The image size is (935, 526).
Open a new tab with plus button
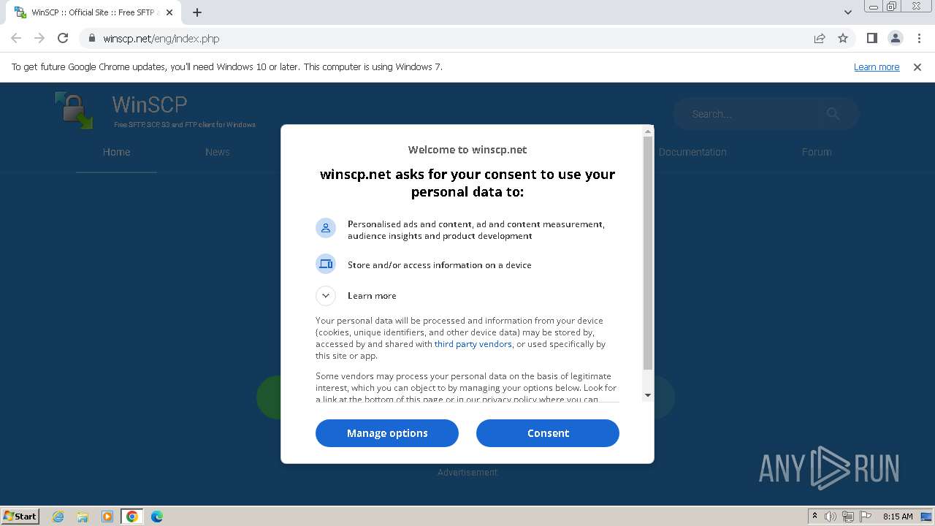click(x=197, y=12)
